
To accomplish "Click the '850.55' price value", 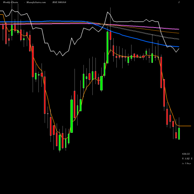I will tap(186, 154).
